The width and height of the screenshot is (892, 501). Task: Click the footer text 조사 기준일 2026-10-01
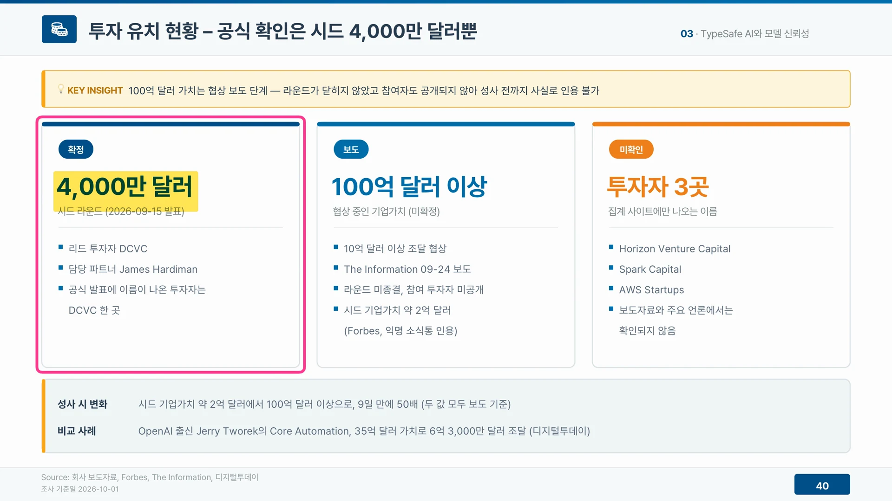[x=80, y=489]
